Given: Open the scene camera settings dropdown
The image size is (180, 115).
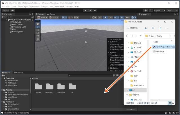Looking at the screenshot, I should [x=127, y=17].
